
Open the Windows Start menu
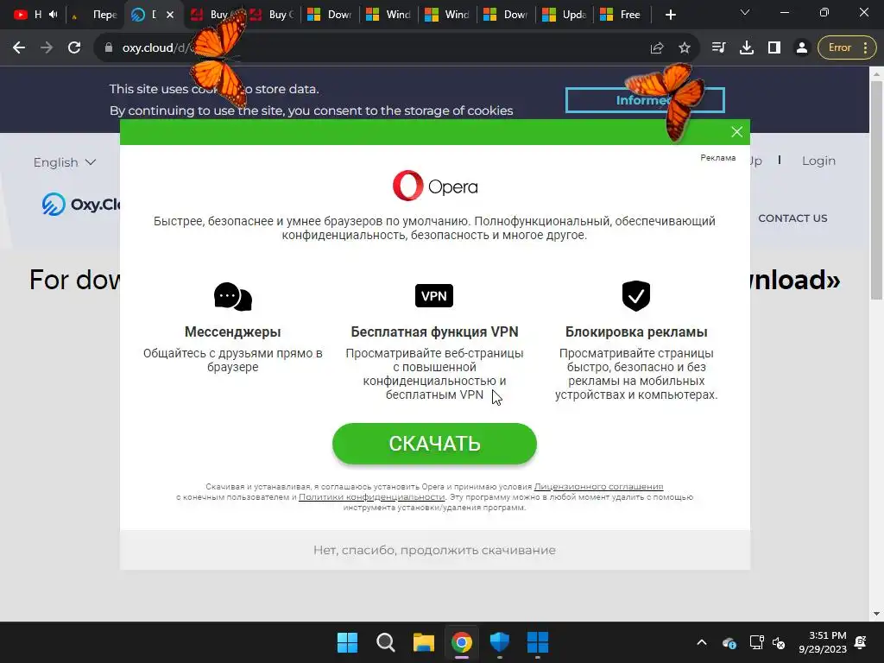(x=347, y=642)
